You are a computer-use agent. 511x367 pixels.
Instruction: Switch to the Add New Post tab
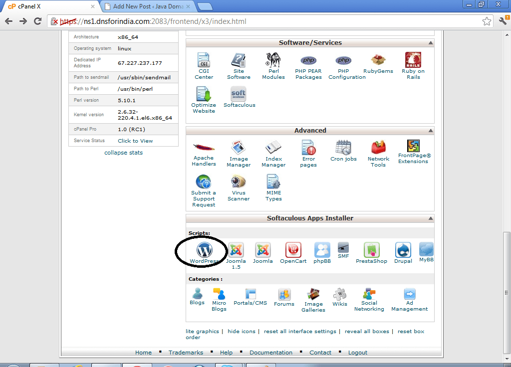pos(148,6)
